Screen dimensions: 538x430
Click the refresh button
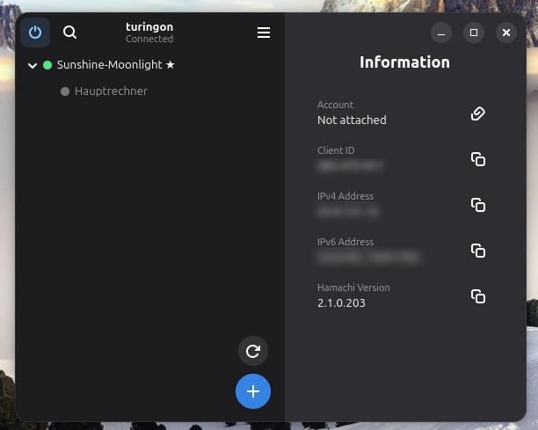point(253,352)
